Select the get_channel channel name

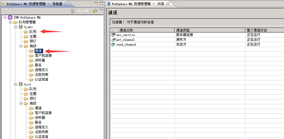click(x=126, y=40)
